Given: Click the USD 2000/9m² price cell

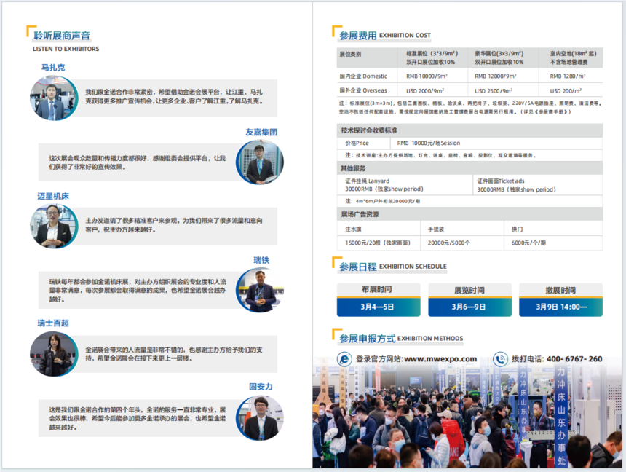Looking at the screenshot, I should (x=425, y=91).
